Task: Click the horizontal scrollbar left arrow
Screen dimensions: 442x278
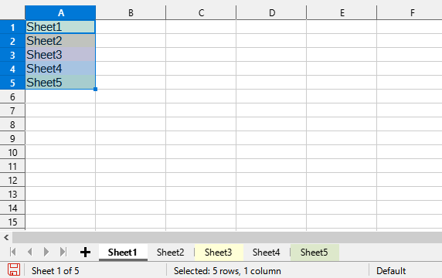Action: 6,238
